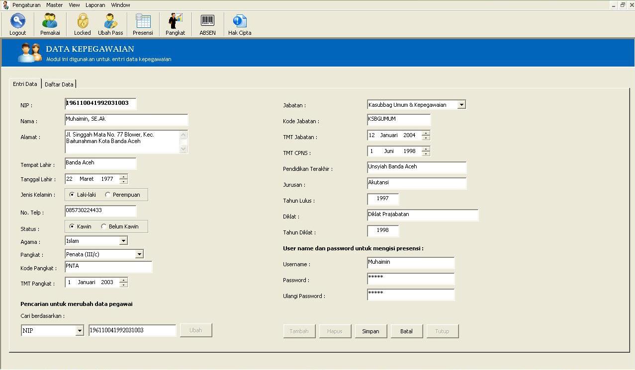The image size is (635, 370).
Task: Open the Agama dropdown
Action: click(124, 240)
